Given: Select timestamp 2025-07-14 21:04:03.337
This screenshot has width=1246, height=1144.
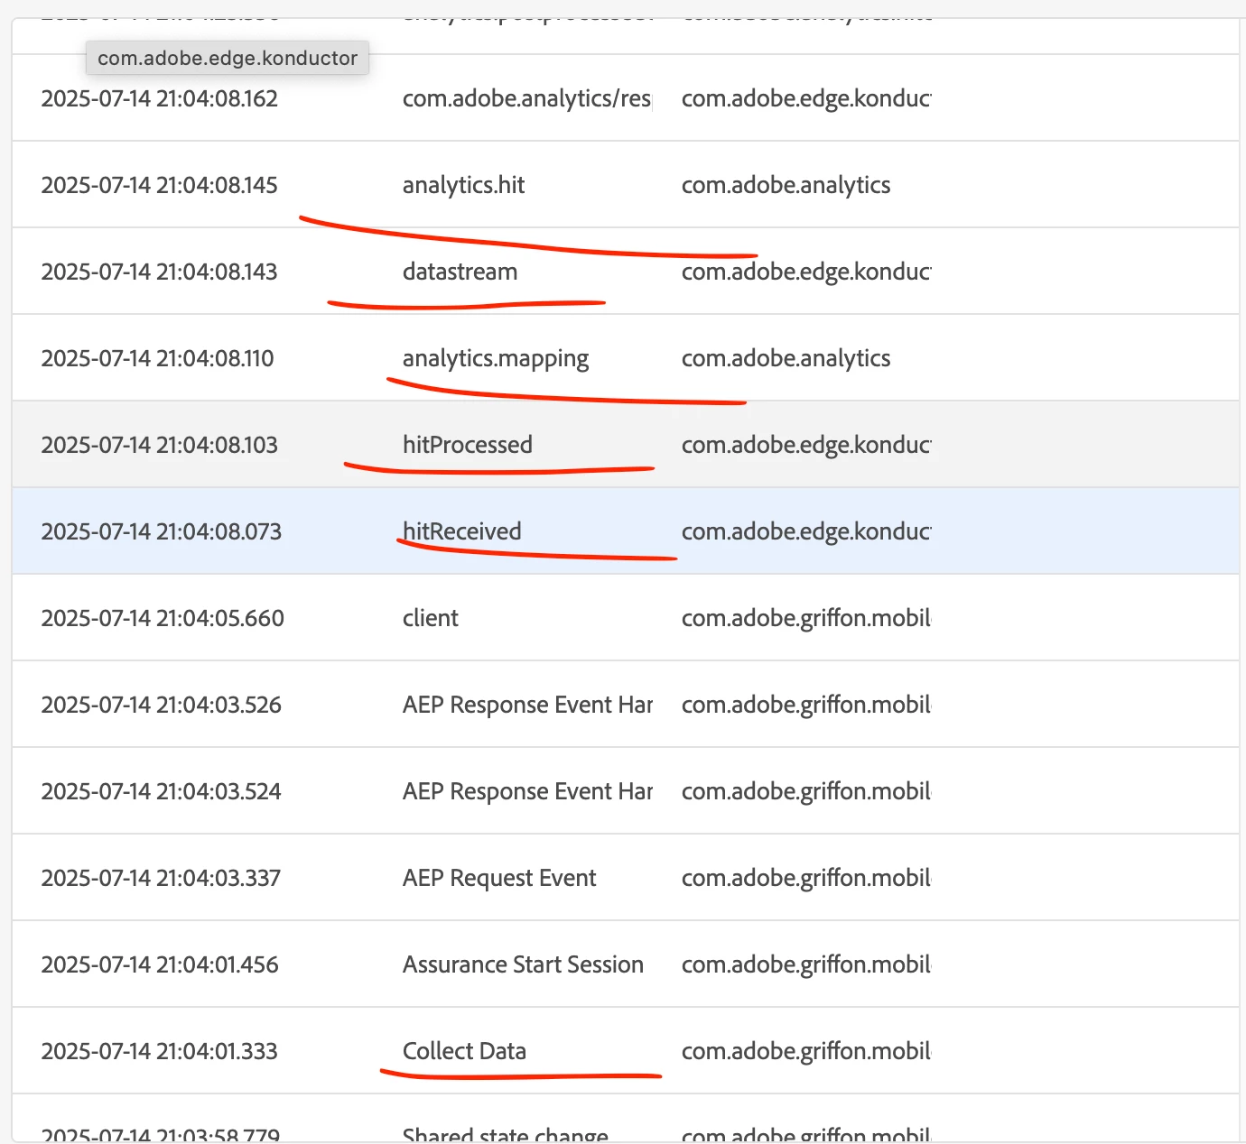Looking at the screenshot, I should [x=161, y=878].
